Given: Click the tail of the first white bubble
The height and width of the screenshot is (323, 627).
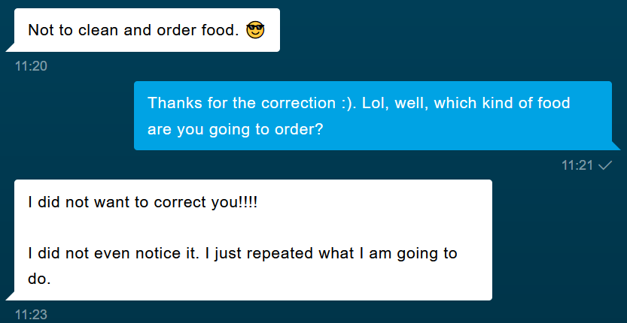Looking at the screenshot, I should tap(10, 47).
